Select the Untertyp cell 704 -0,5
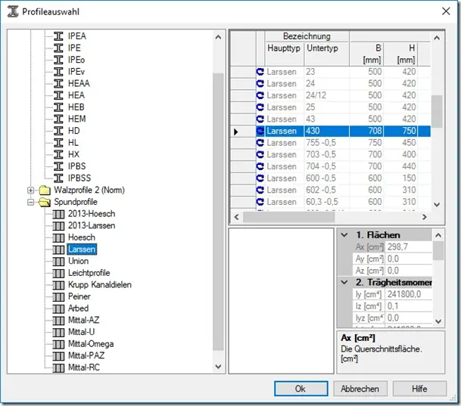The height and width of the screenshot is (406, 461). 327,166
